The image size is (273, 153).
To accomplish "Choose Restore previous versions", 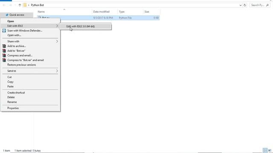I will pos(22,65).
